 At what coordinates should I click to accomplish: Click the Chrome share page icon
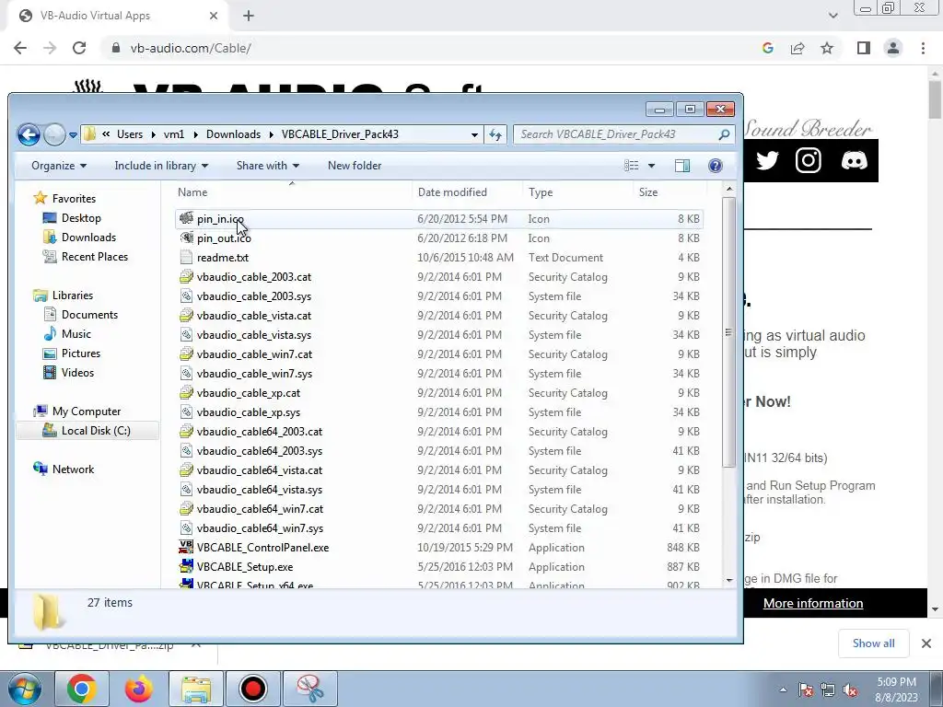click(797, 48)
